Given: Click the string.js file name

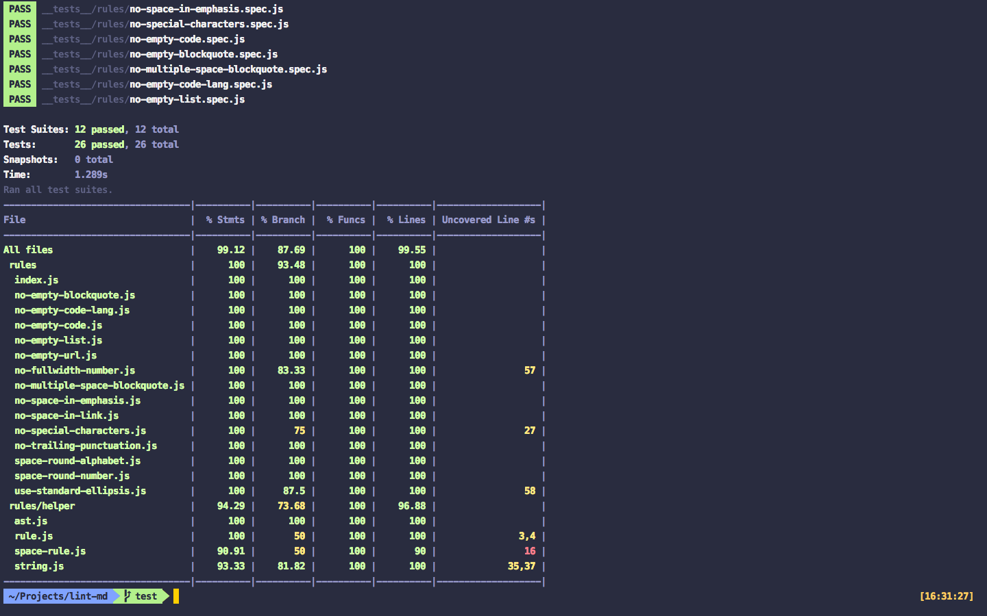Looking at the screenshot, I should [x=39, y=566].
